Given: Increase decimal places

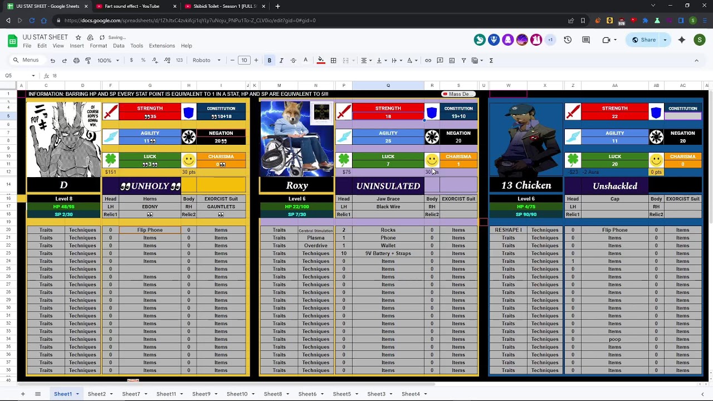Looking at the screenshot, I should 167,60.
